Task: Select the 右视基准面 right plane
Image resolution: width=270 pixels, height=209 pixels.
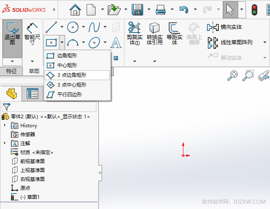Action: click(x=28, y=179)
